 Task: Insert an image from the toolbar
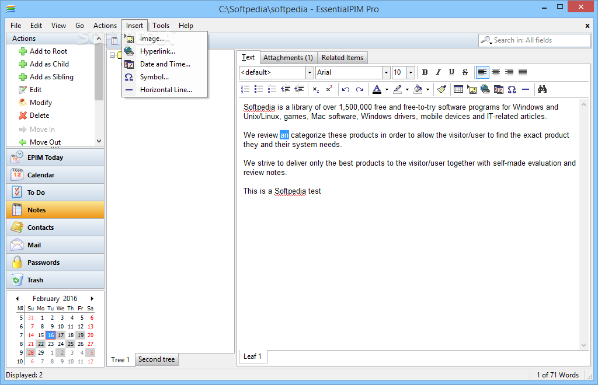pyautogui.click(x=472, y=89)
